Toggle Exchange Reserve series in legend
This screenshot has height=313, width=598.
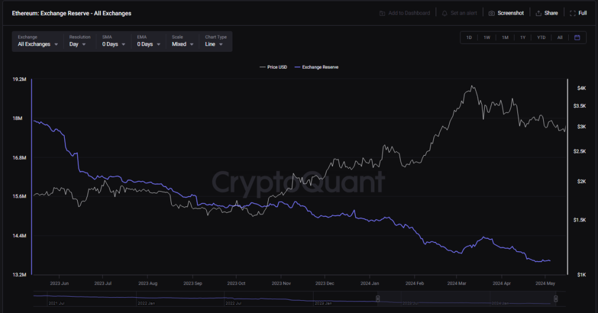[x=317, y=67]
